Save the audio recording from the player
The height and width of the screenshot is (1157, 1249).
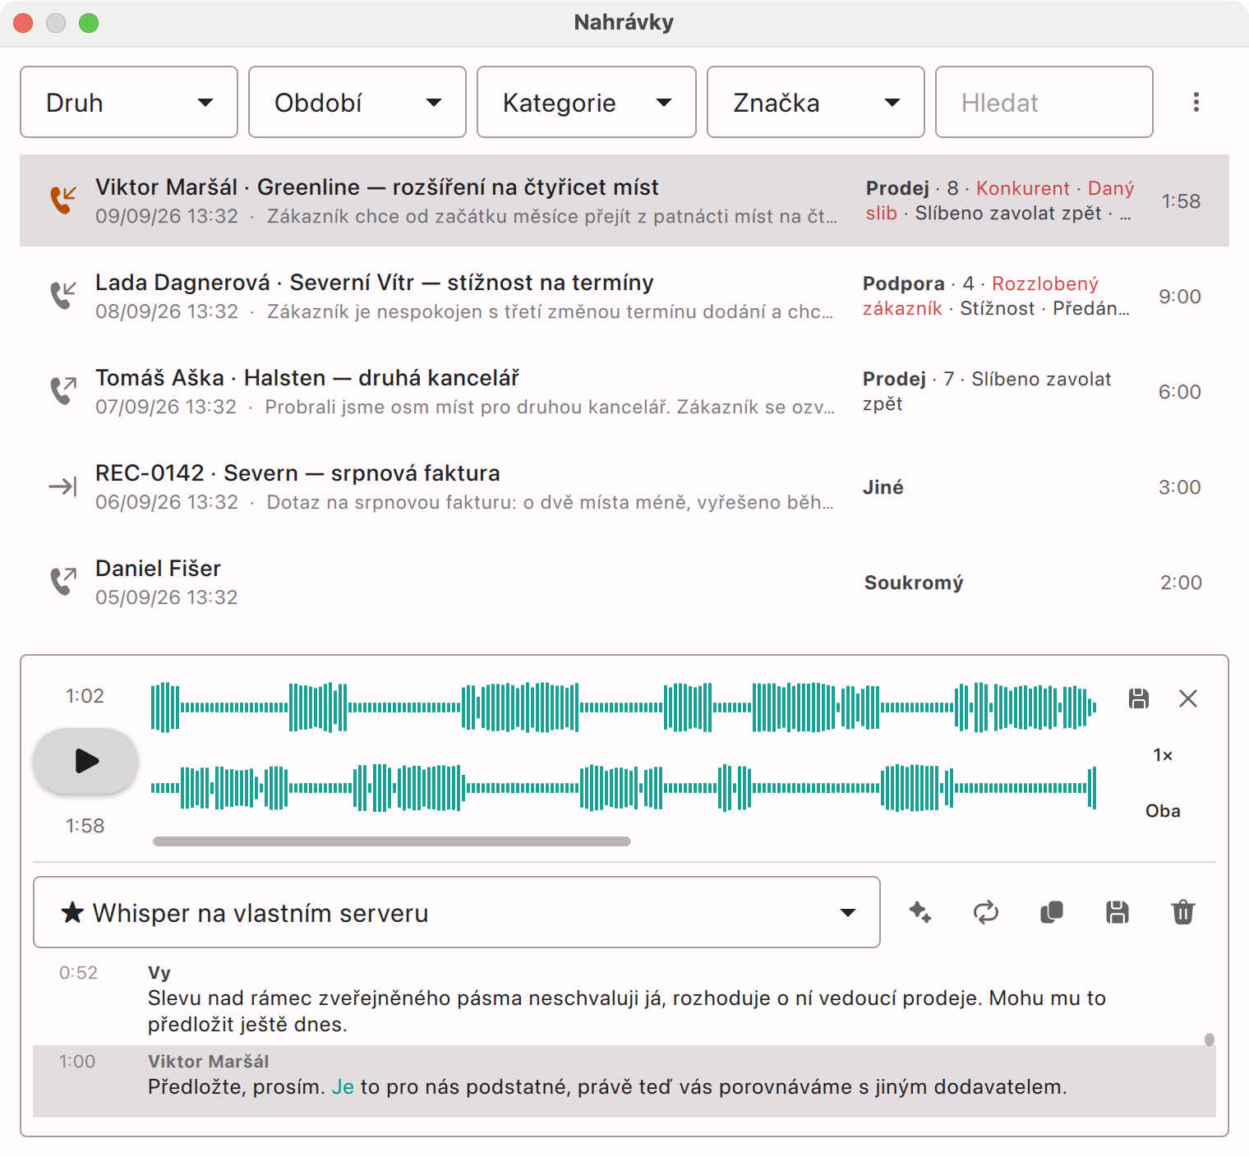pyautogui.click(x=1139, y=698)
